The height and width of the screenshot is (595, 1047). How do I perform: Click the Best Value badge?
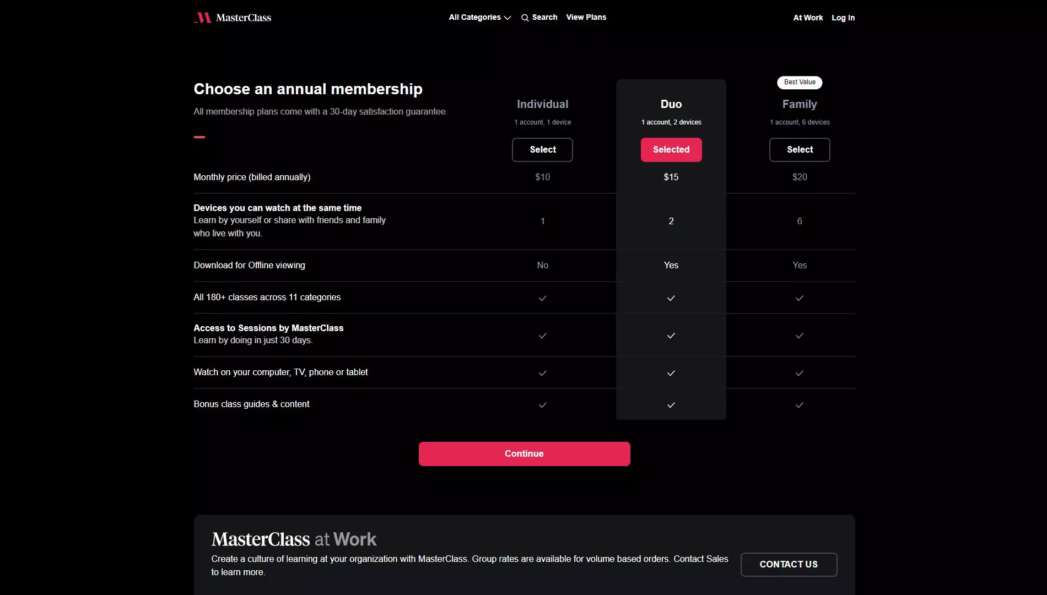click(x=800, y=82)
